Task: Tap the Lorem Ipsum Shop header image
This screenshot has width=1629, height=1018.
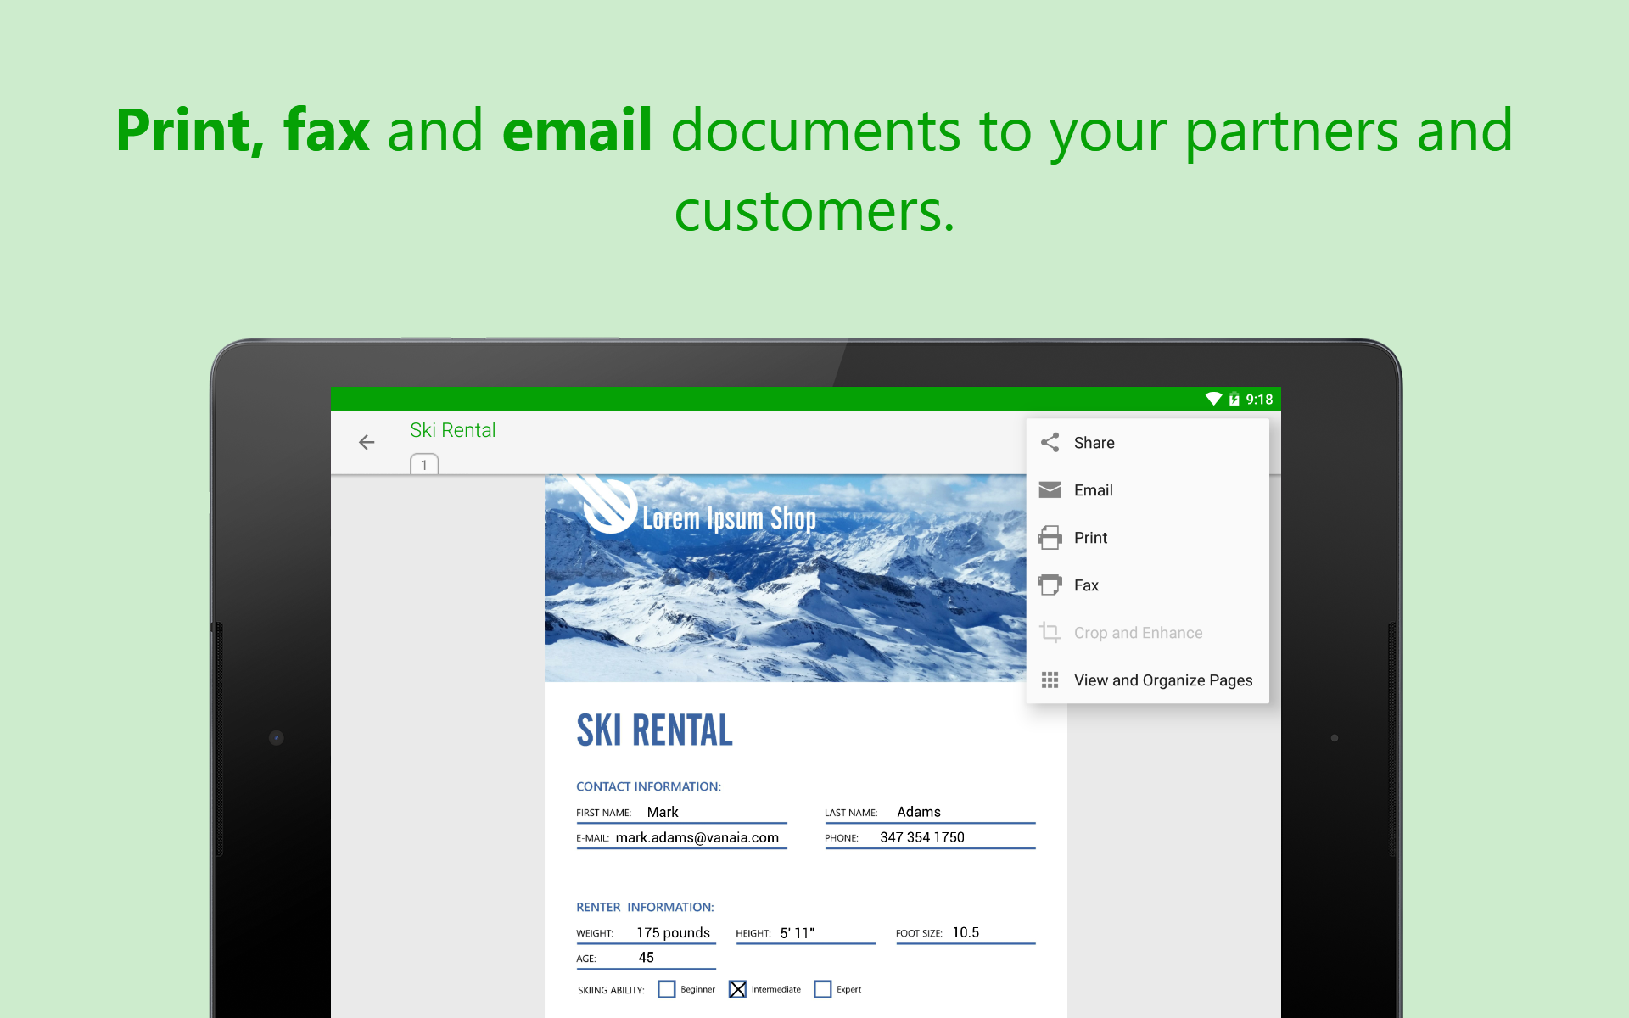Action: tap(785, 578)
